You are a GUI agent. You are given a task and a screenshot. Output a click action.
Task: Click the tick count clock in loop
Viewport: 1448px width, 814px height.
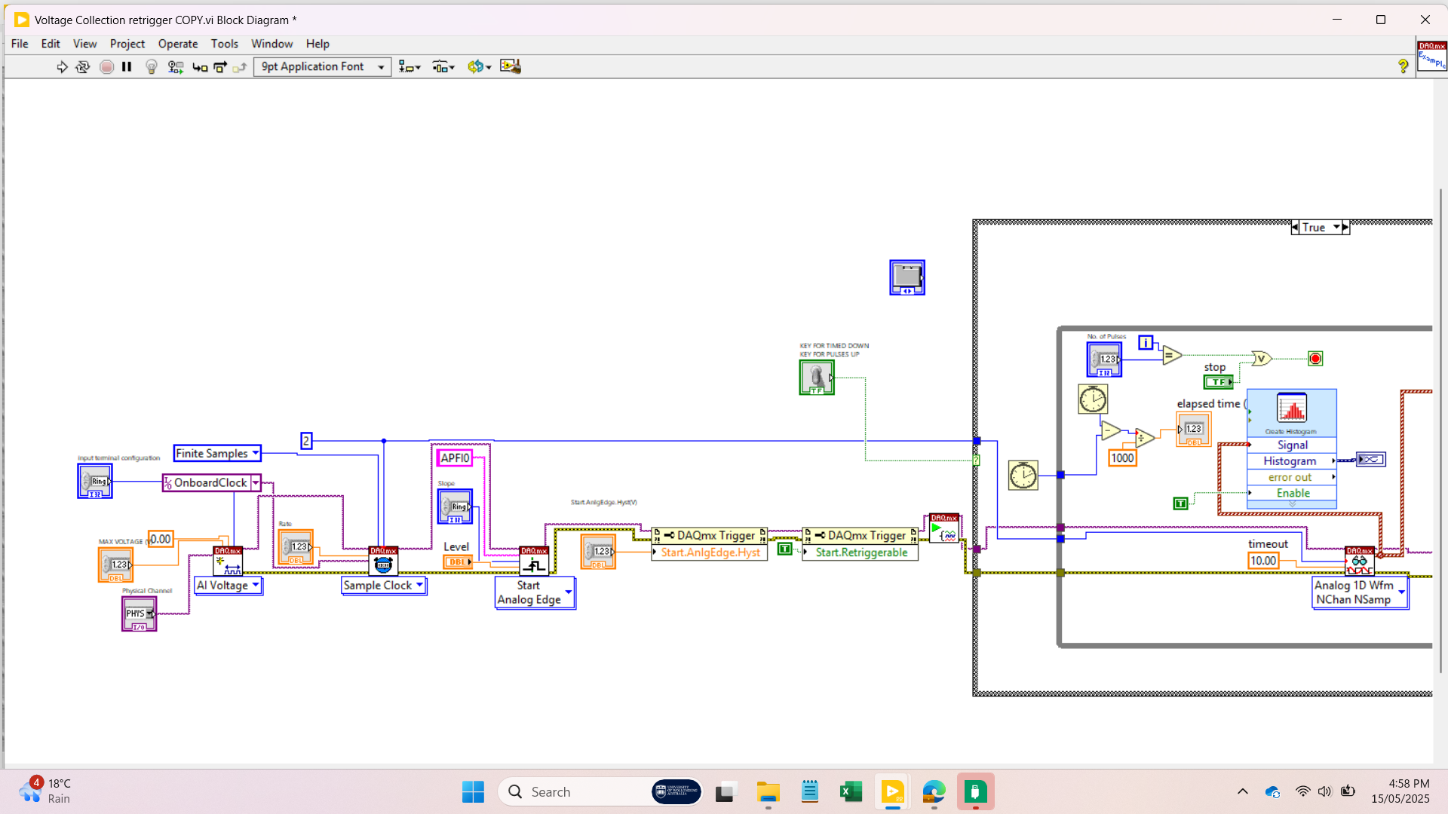point(1092,399)
